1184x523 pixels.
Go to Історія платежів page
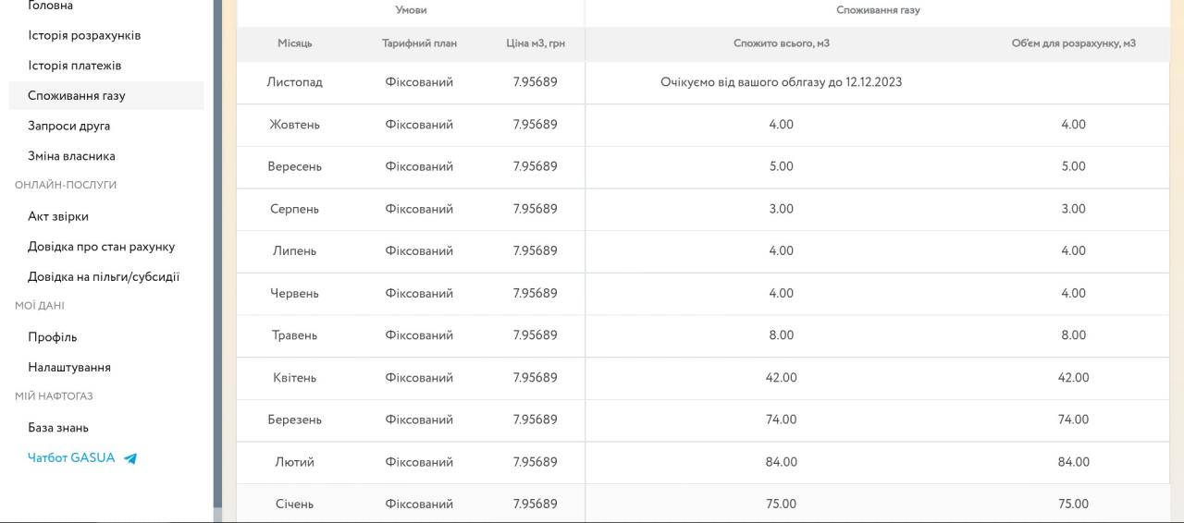[74, 66]
